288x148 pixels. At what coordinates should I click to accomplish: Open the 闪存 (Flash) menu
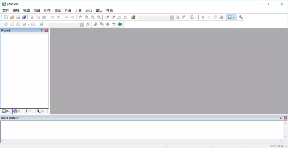pyautogui.click(x=47, y=10)
